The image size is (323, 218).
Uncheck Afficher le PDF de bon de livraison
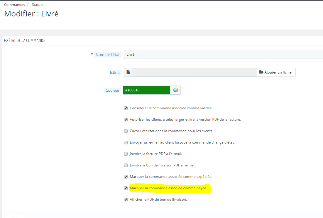126,200
